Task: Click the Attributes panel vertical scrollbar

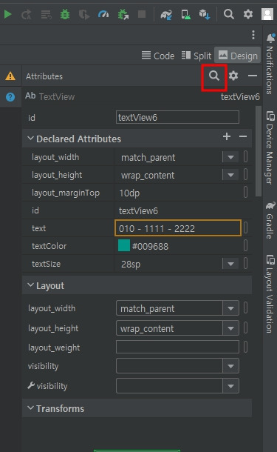Action: (259, 151)
